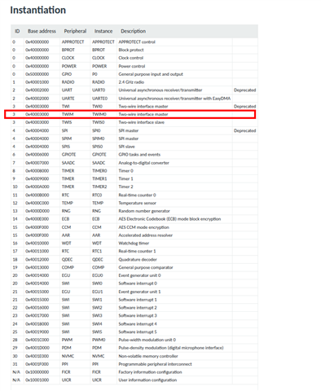The width and height of the screenshot is (321, 391).
Task: Click the 'APPROTECT control' description cell
Action: 137,42
